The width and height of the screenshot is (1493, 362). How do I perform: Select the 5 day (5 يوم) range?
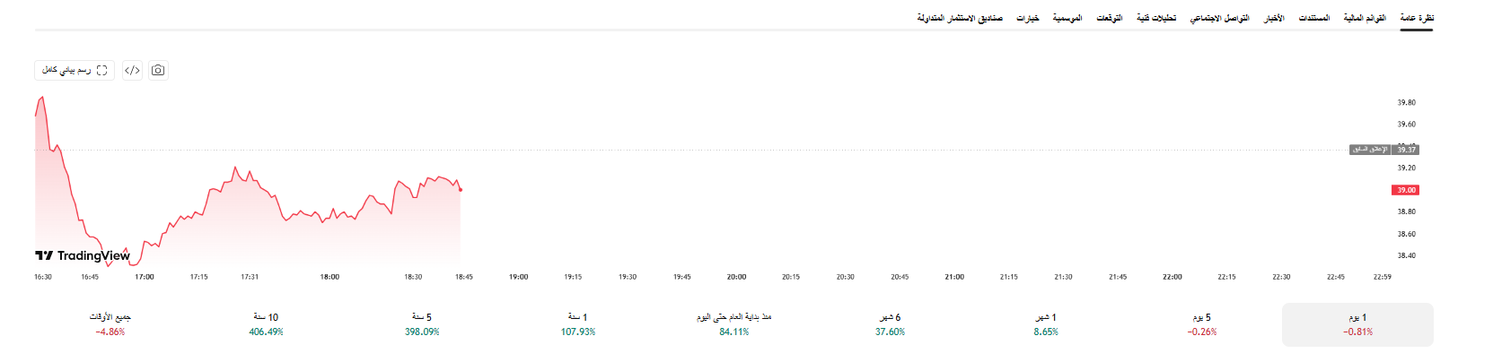point(1202,324)
